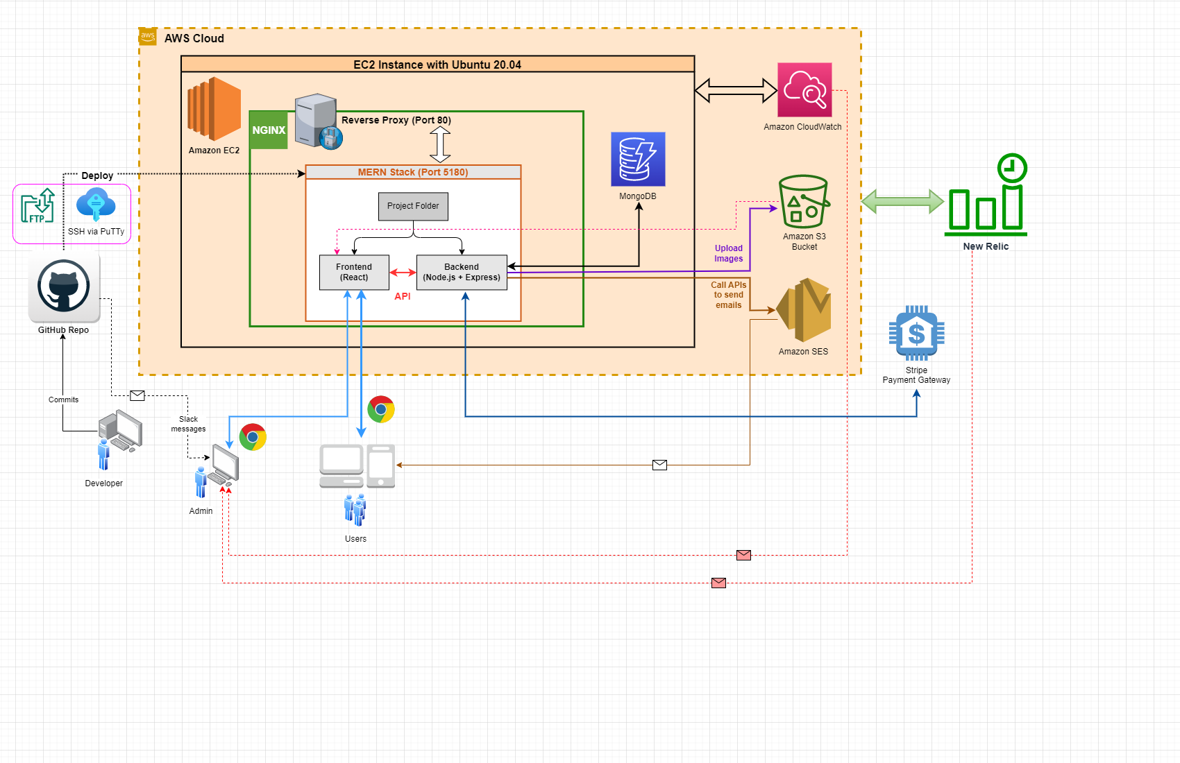
Task: Click the blue MongoDB database icon
Action: tap(638, 159)
